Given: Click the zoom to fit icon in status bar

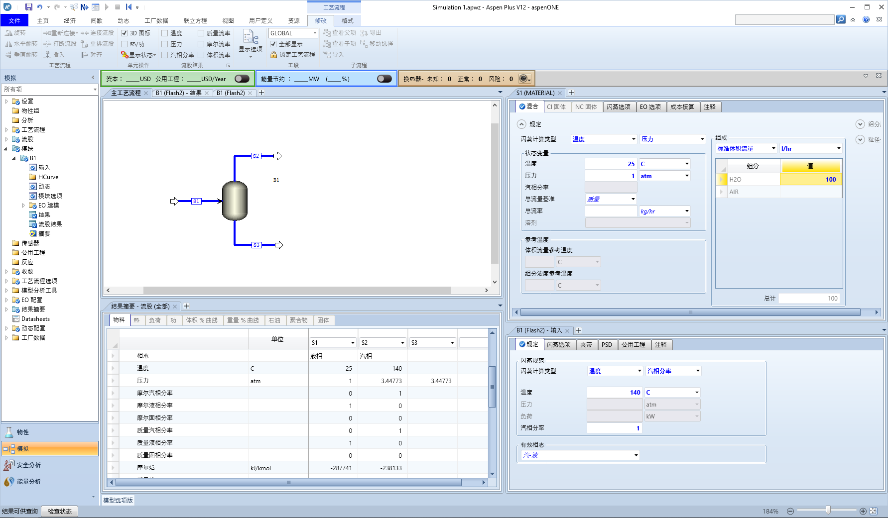Looking at the screenshot, I should tap(873, 511).
